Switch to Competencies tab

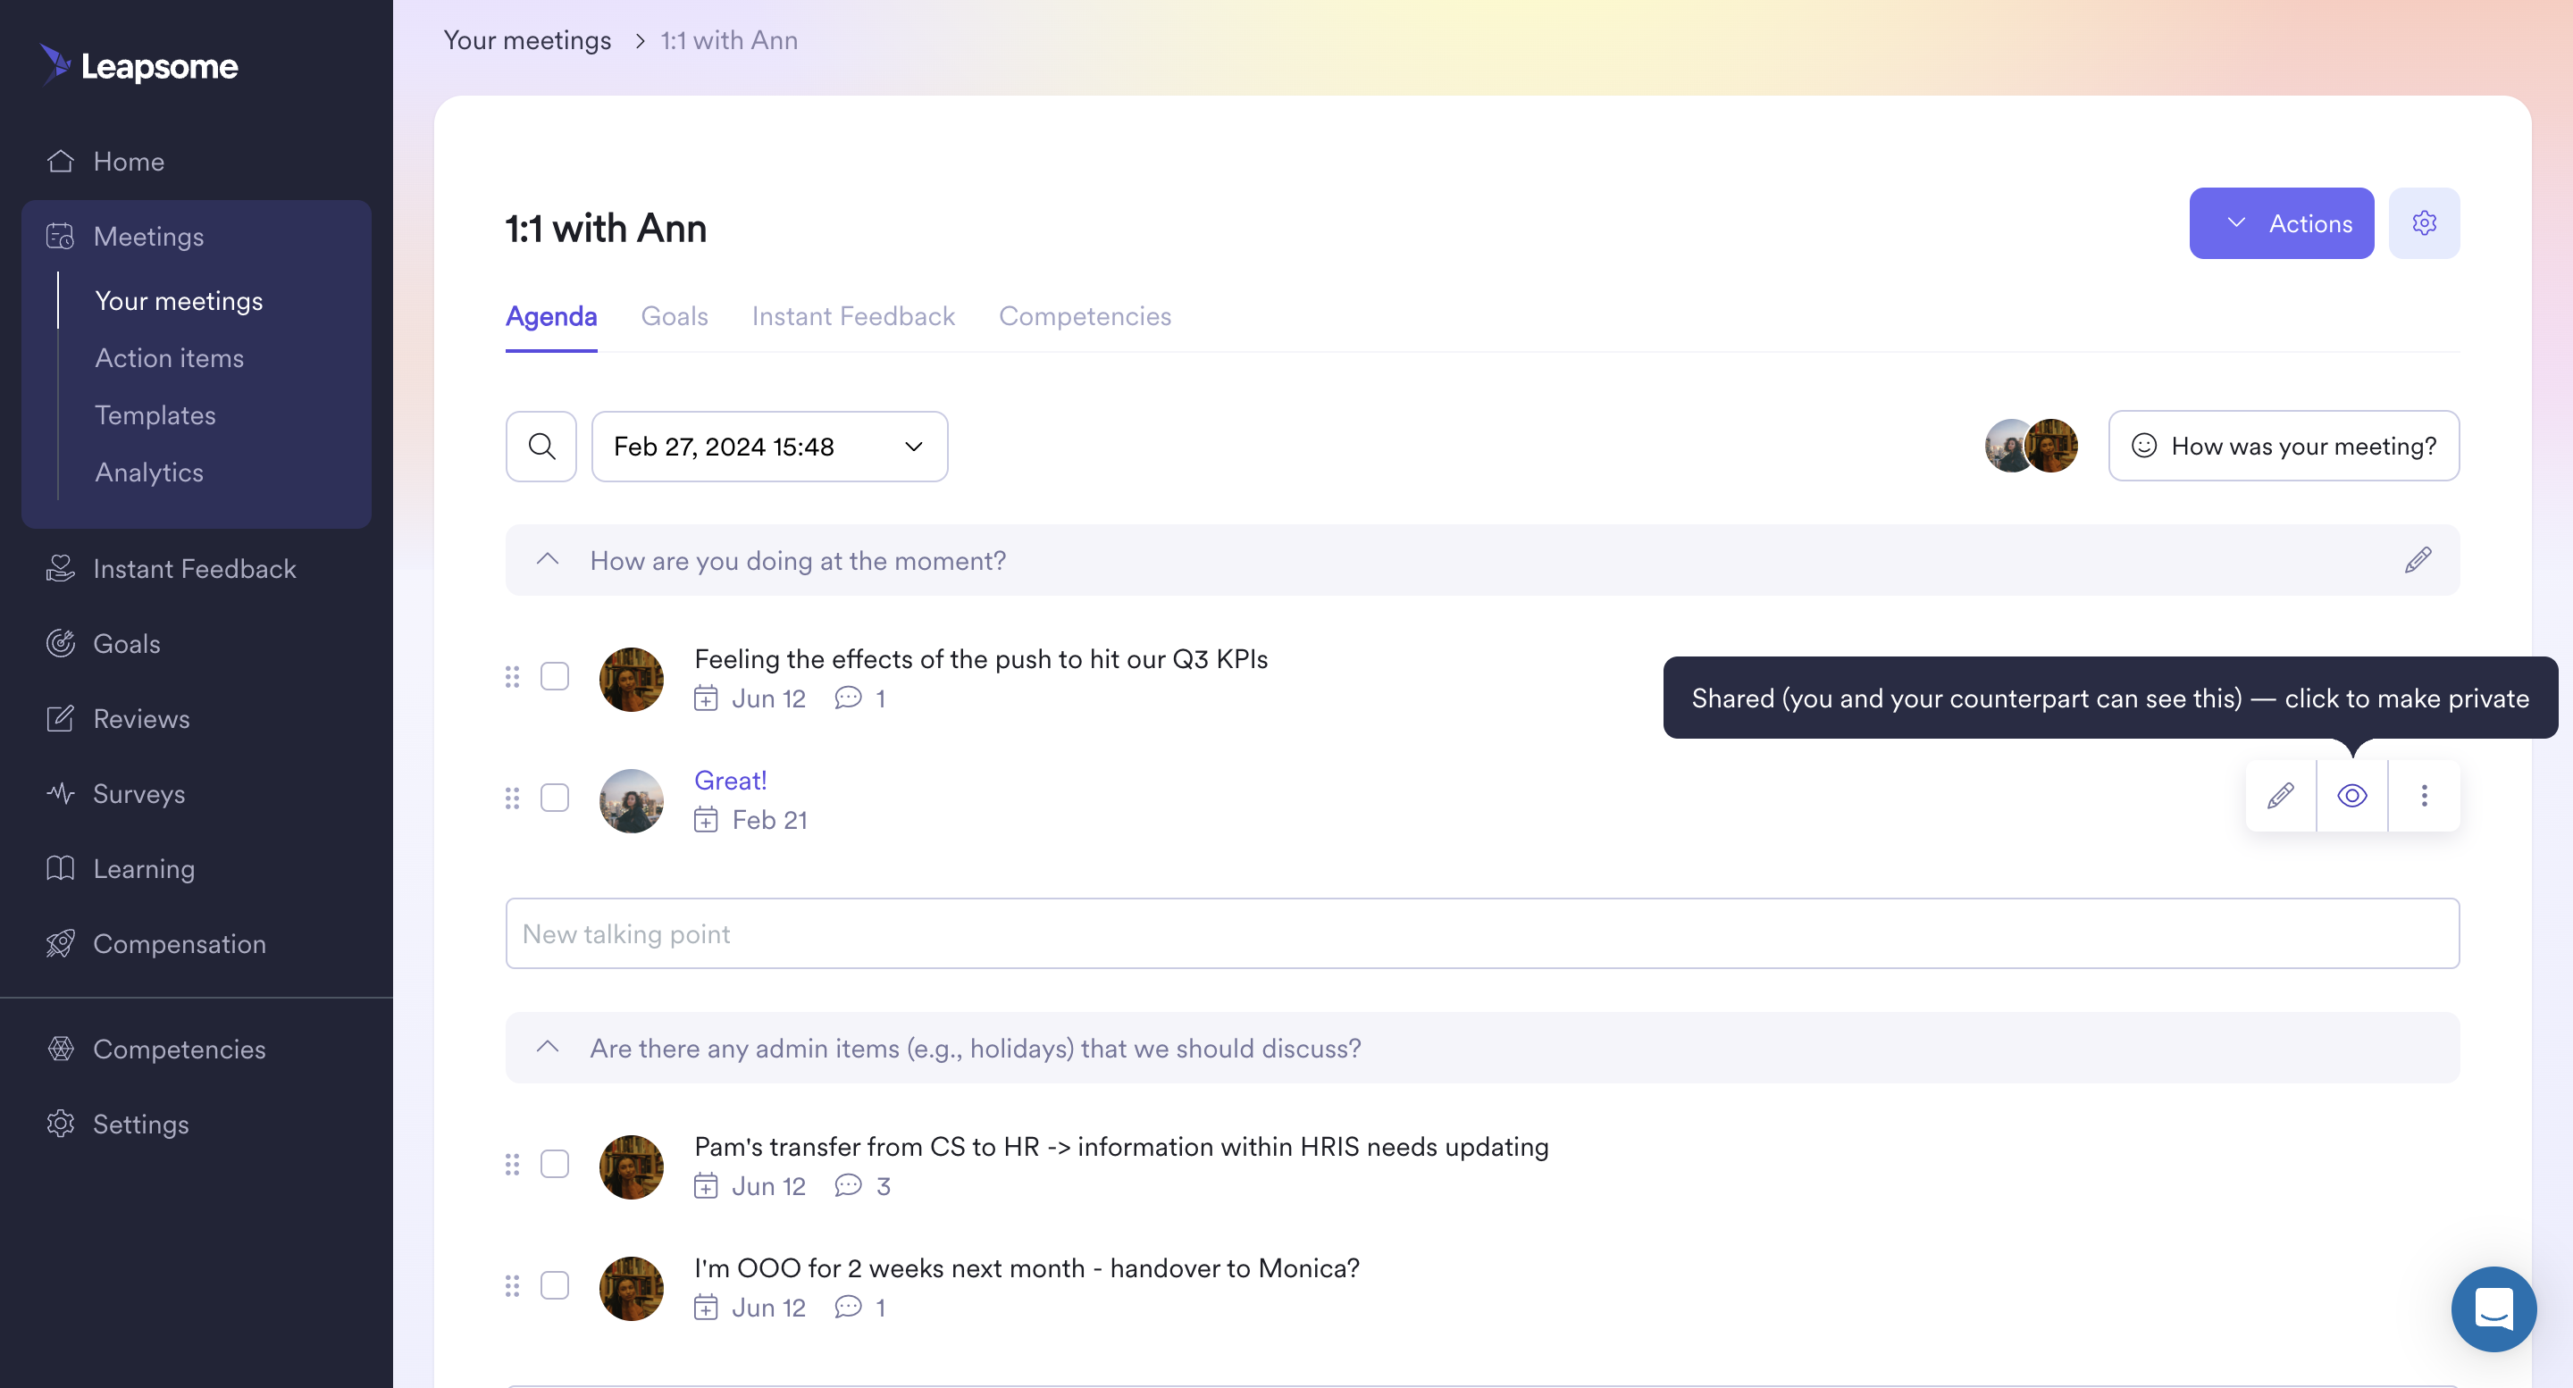1085,316
